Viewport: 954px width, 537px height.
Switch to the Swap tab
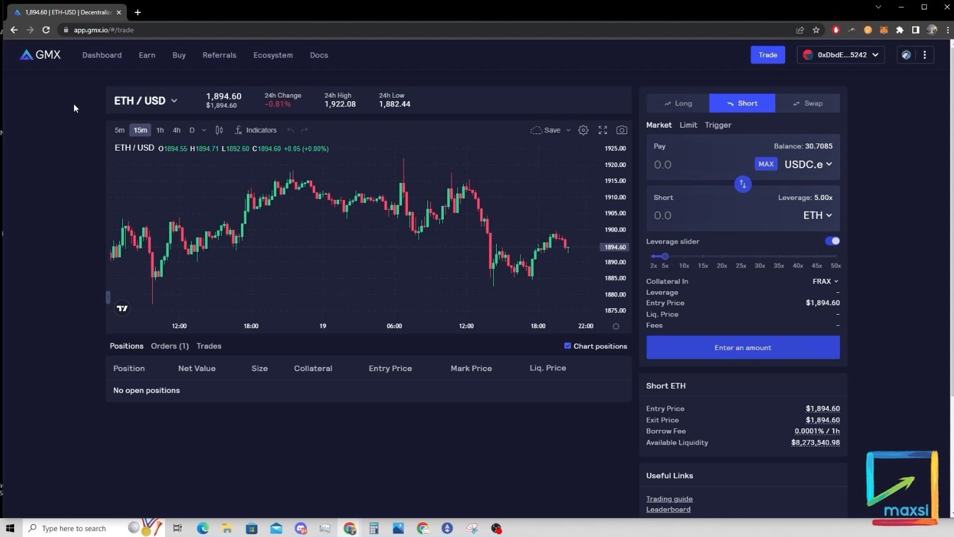coord(808,103)
